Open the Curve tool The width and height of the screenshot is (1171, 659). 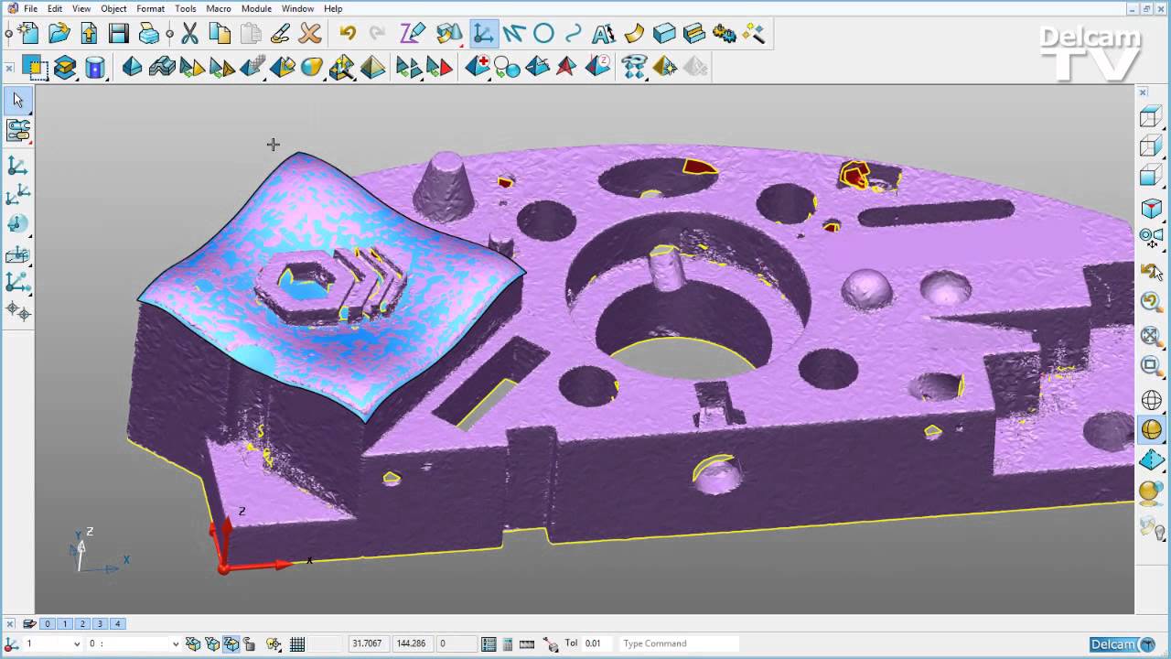[x=574, y=34]
